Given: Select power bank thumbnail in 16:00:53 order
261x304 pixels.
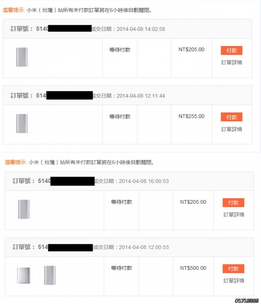Looking at the screenshot, I should [24, 209].
